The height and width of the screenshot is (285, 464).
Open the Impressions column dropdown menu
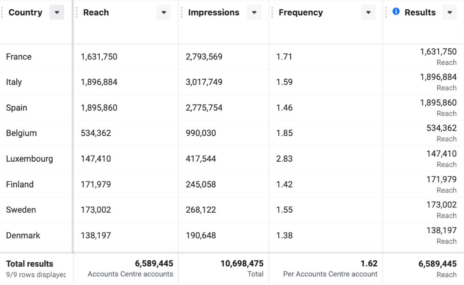(254, 12)
